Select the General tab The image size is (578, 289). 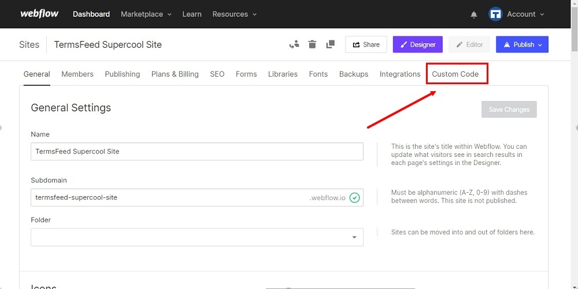(x=37, y=74)
